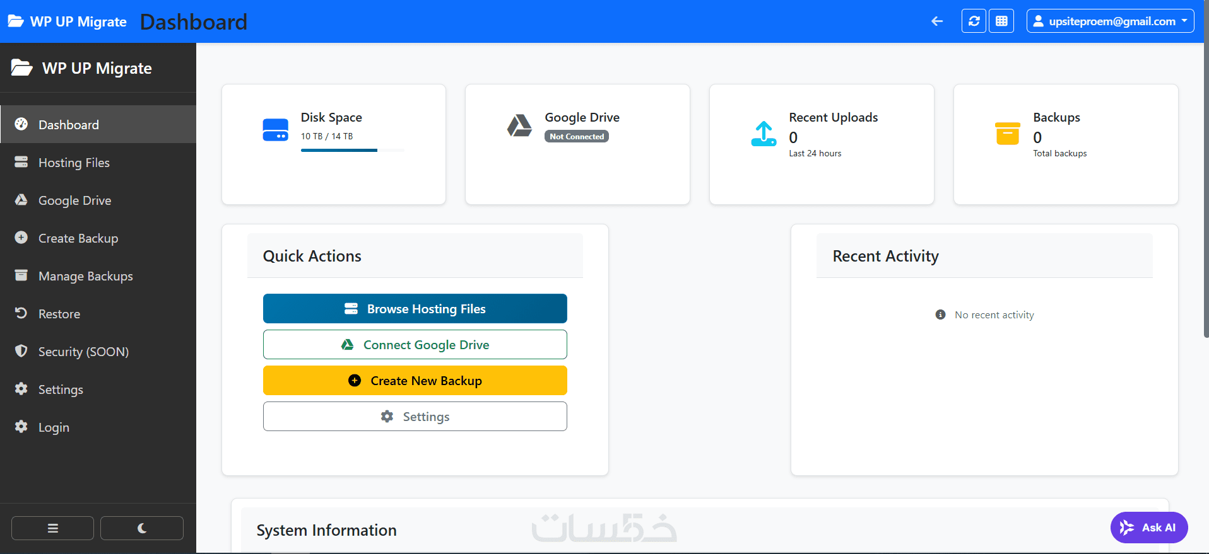Click the Quick Actions heading

[312, 256]
